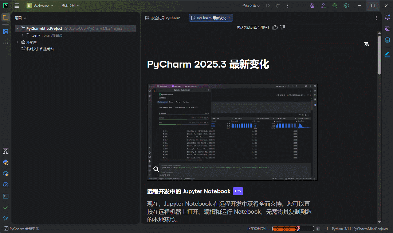Switch to the 欢迎使用 PyCharm tab

(x=163, y=18)
